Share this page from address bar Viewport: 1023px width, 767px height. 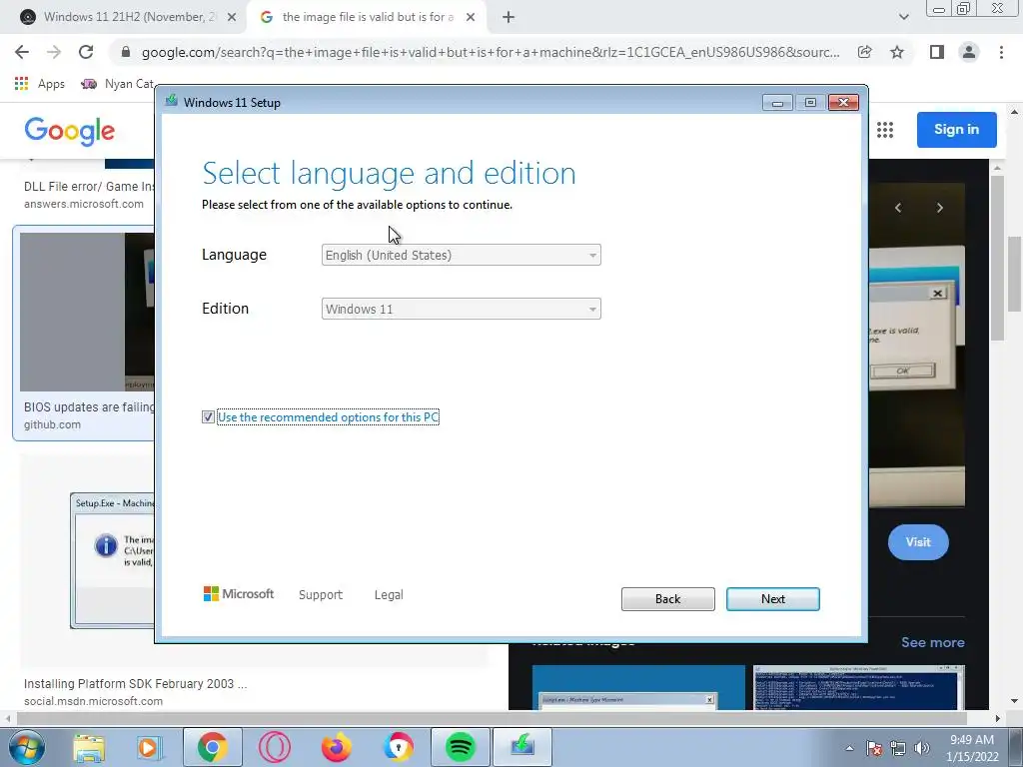click(864, 52)
